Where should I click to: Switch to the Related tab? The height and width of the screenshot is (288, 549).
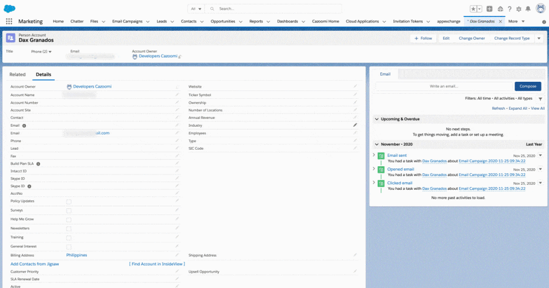pyautogui.click(x=18, y=75)
